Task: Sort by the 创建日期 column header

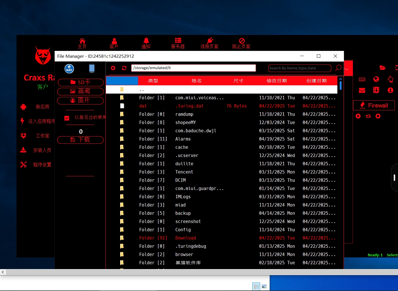Action: click(316, 81)
